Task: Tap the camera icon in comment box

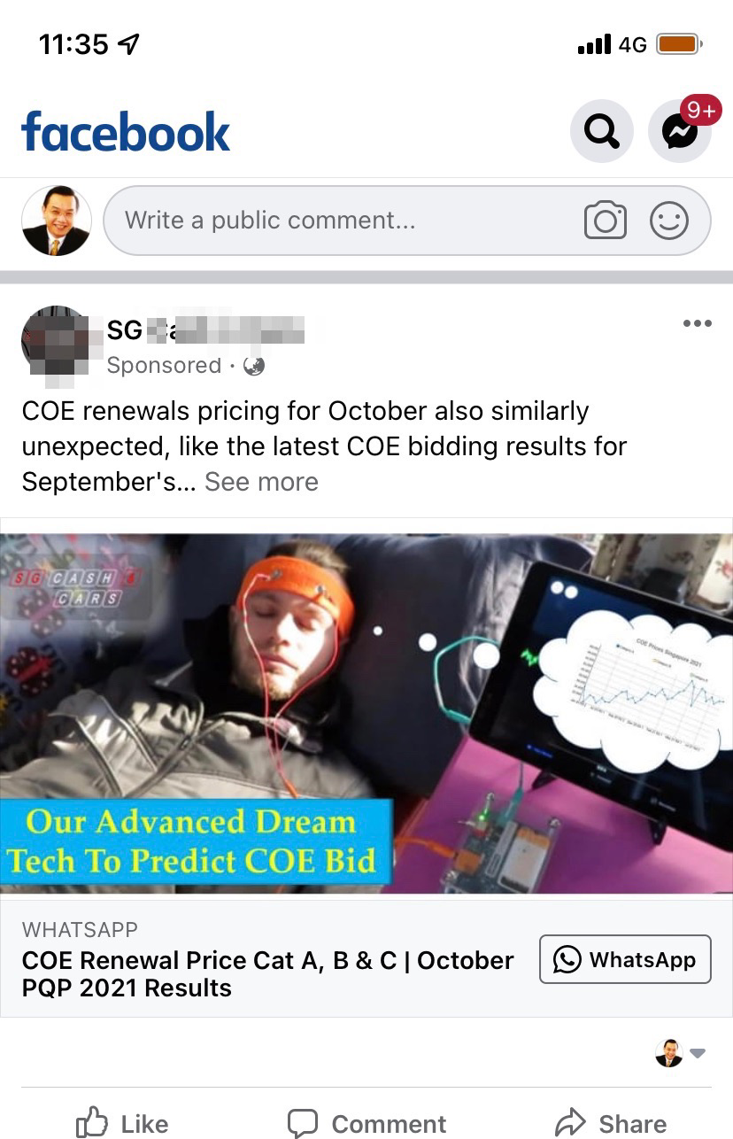Action: click(x=606, y=221)
